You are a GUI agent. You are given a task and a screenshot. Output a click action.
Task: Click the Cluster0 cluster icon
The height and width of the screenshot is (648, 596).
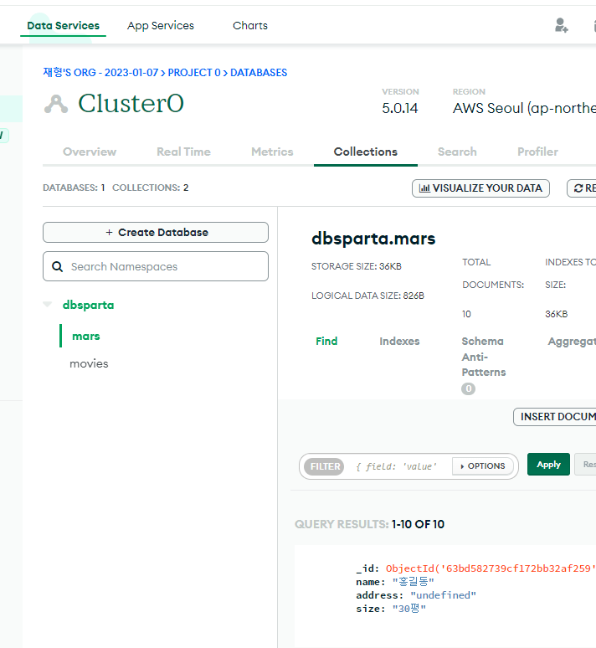56,104
